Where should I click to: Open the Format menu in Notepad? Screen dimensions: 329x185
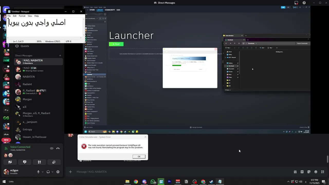tap(22, 16)
